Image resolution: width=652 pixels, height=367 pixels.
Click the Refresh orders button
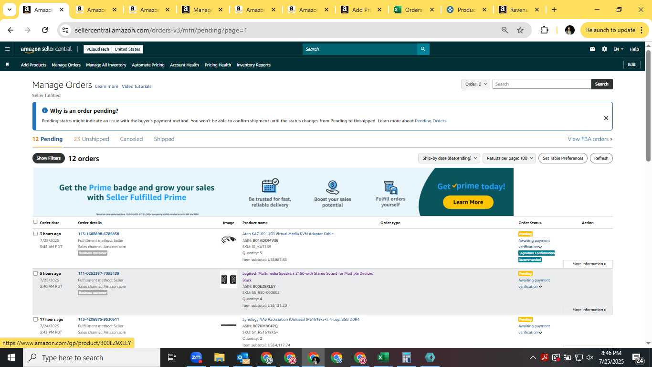tap(601, 158)
